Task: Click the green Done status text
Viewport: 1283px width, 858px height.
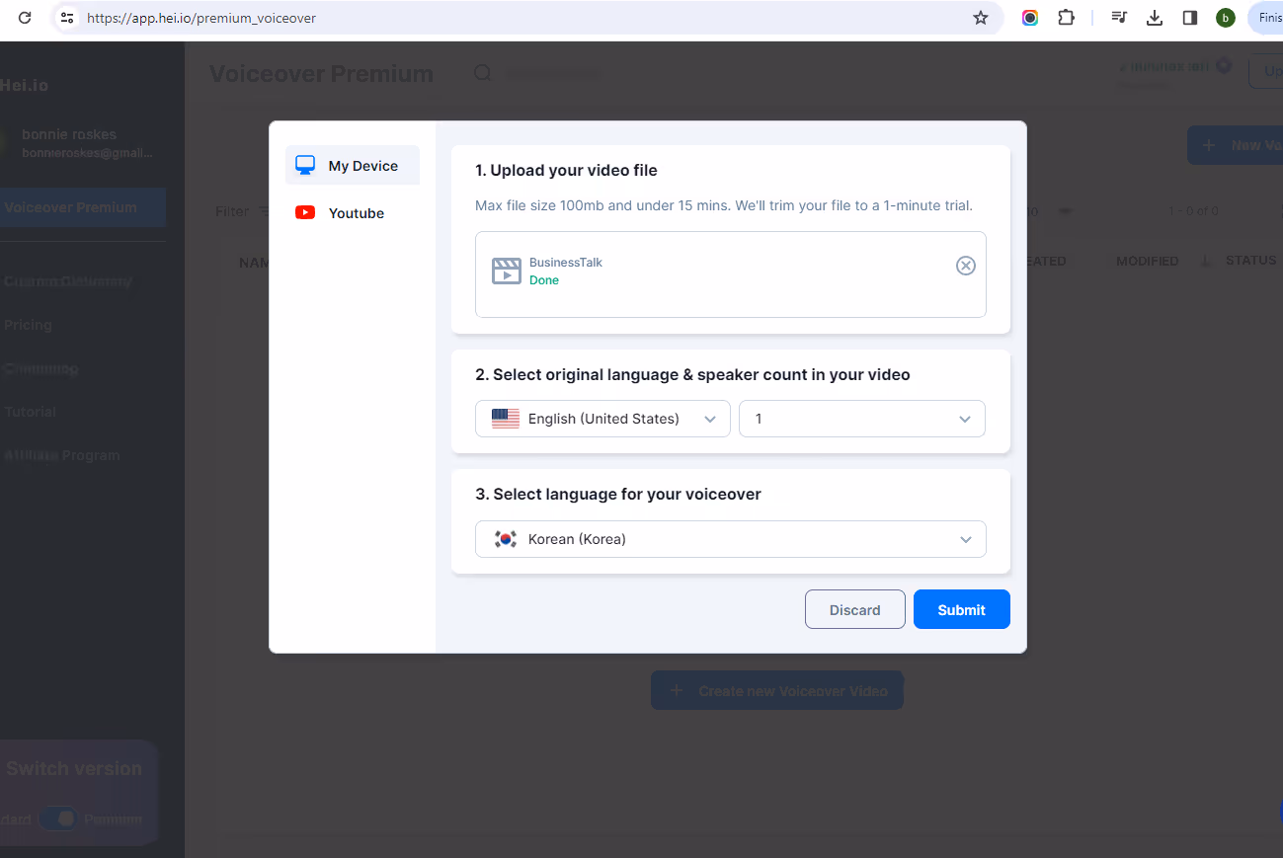Action: pos(544,280)
